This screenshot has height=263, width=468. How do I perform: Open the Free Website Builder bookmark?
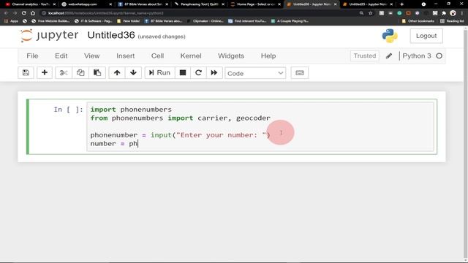[x=50, y=21]
